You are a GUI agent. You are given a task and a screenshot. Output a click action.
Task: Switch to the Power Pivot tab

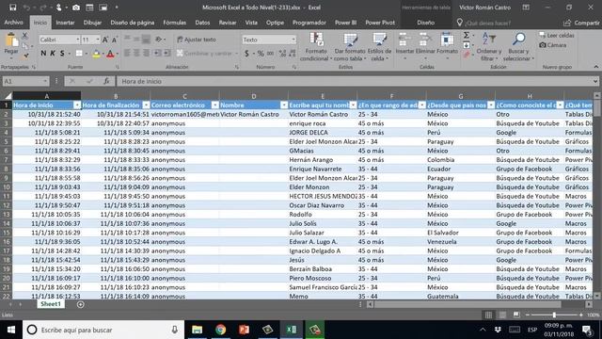coord(380,23)
